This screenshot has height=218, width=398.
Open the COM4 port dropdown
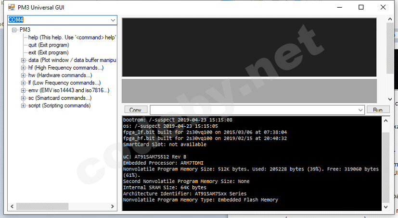113,20
